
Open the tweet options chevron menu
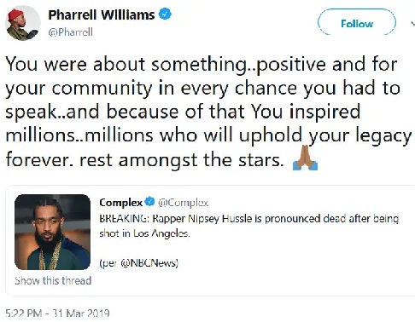[x=412, y=24]
